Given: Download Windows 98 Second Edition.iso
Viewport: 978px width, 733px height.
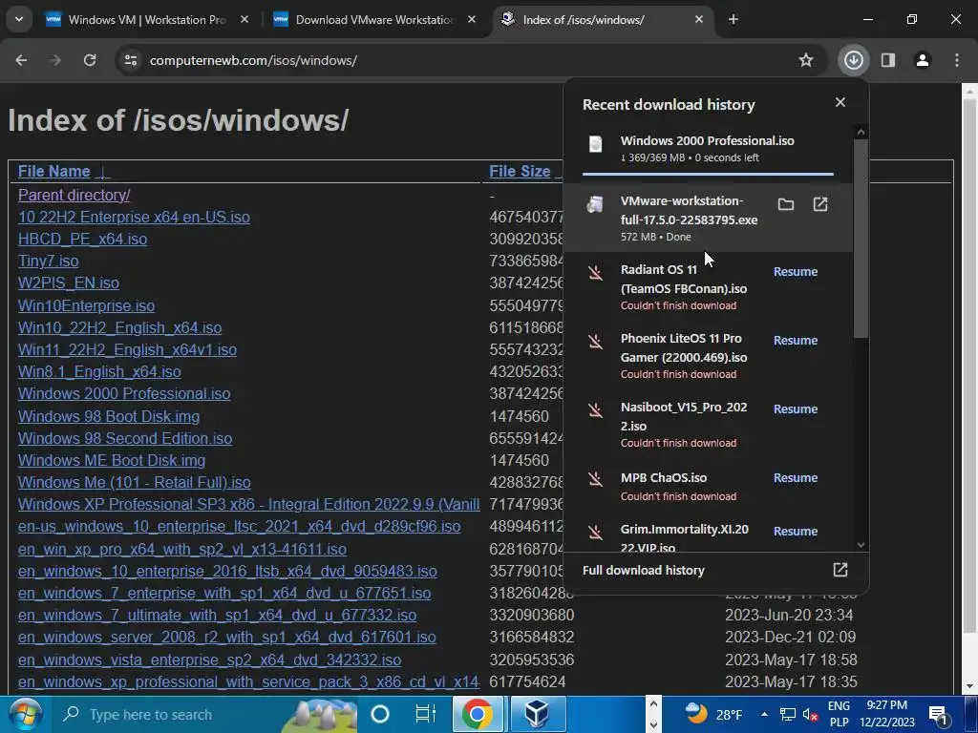Looking at the screenshot, I should coord(125,438).
